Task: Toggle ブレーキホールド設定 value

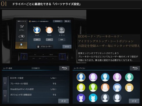Action: [x=54, y=84]
